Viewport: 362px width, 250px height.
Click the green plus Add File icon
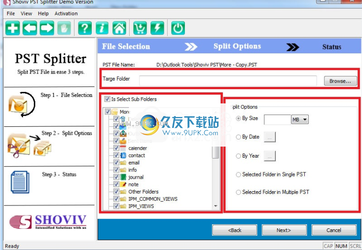[x=12, y=28]
